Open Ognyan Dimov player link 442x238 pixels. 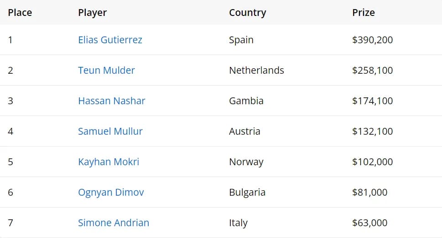pos(111,192)
